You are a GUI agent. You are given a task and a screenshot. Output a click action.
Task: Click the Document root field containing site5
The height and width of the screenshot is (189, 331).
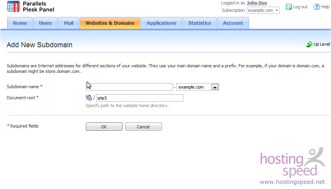click(x=139, y=98)
